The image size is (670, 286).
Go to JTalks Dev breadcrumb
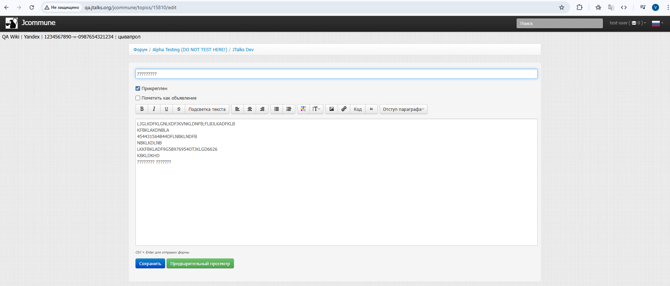point(243,50)
